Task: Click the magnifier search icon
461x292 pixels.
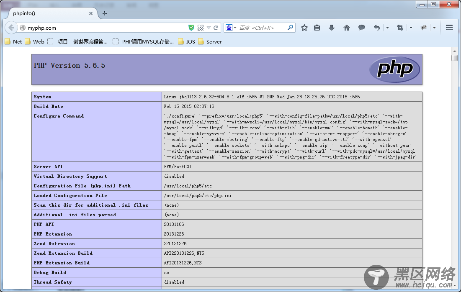Action: 291,27
